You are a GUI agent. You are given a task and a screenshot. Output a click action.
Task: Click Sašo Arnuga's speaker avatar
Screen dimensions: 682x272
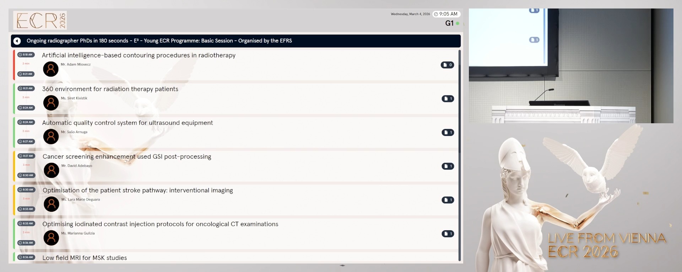(x=51, y=136)
